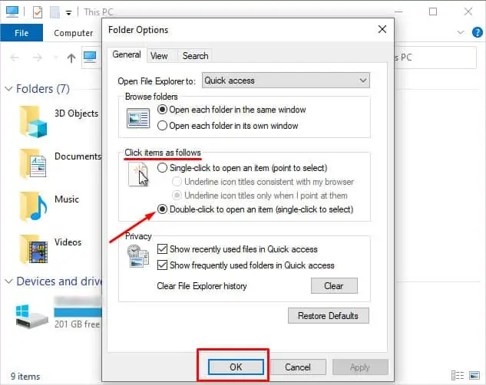The image size is (486, 385).
Task: Click the Cancel button
Action: [298, 367]
